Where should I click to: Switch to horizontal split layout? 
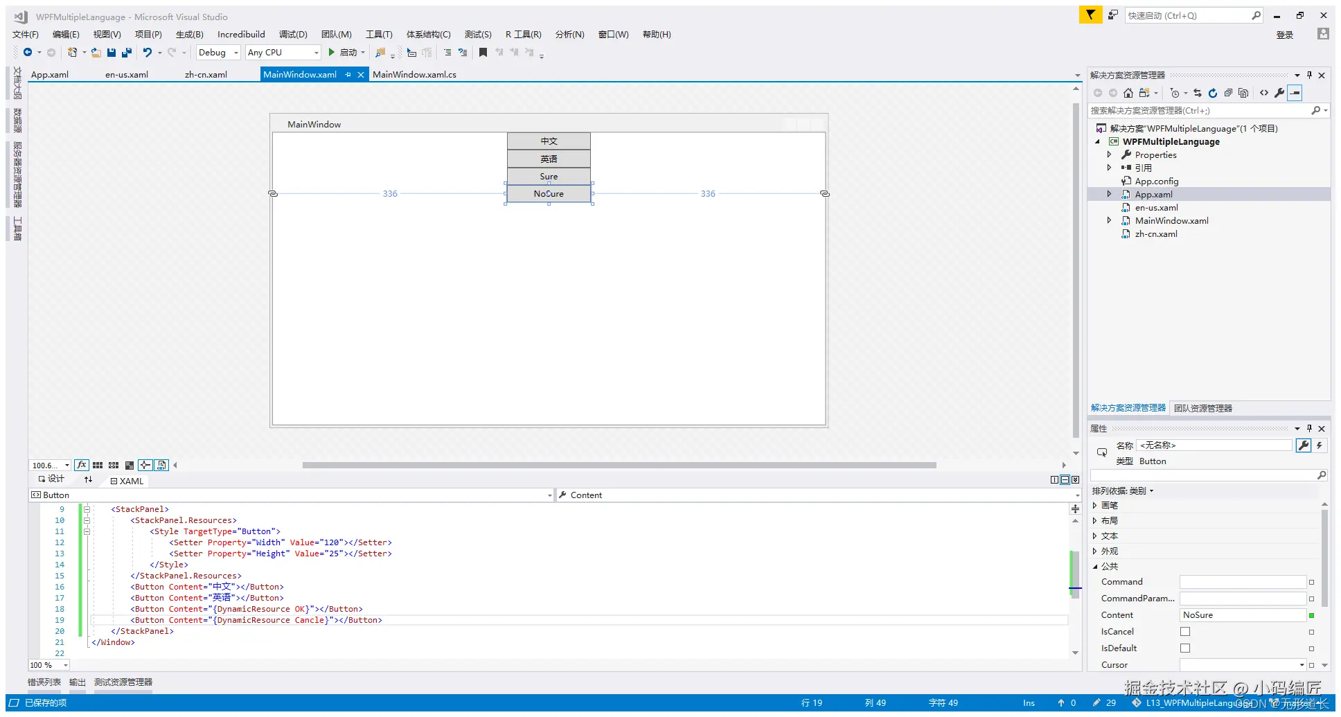1065,479
